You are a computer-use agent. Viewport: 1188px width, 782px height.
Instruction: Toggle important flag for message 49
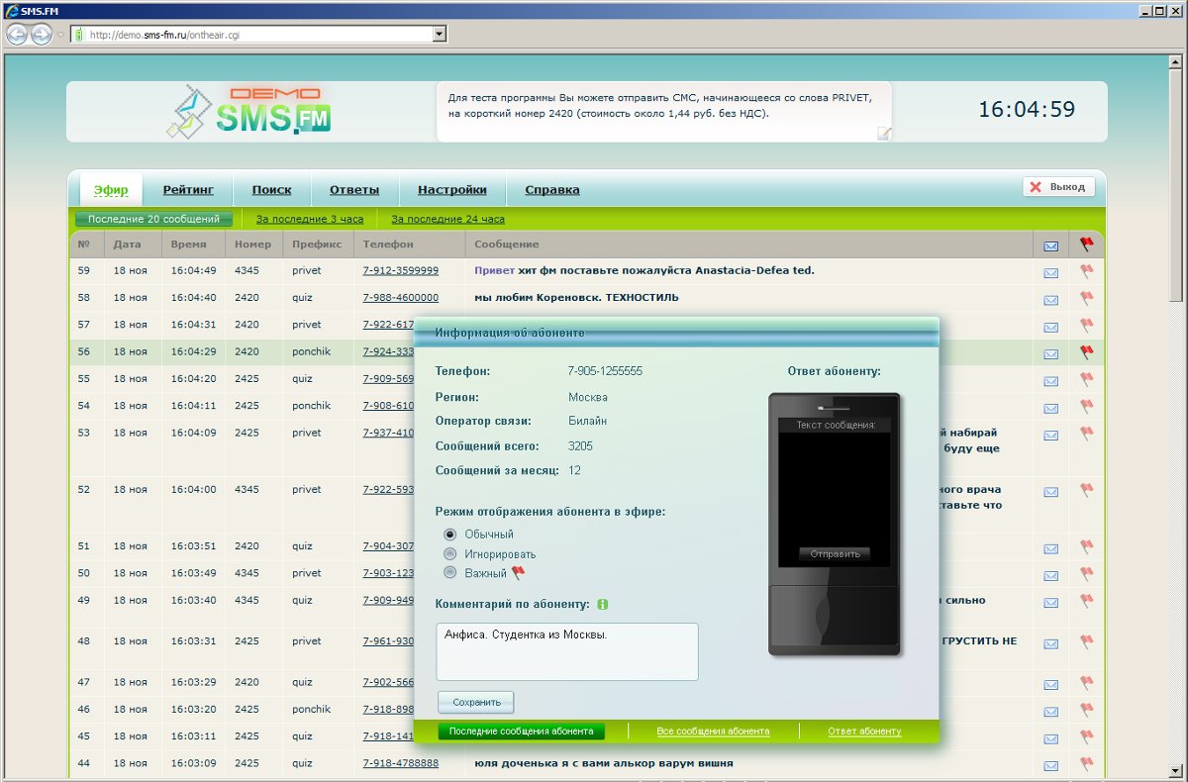point(1086,601)
